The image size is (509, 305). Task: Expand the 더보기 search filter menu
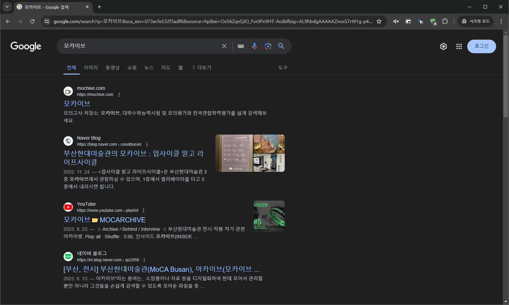point(202,67)
